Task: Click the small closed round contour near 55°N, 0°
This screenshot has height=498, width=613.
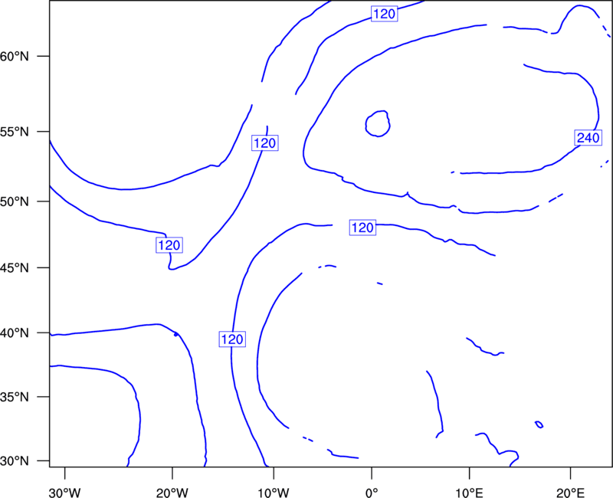Action: [x=378, y=123]
